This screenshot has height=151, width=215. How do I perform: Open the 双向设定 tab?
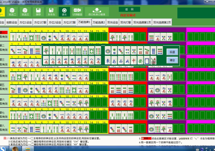[x=112, y=22]
